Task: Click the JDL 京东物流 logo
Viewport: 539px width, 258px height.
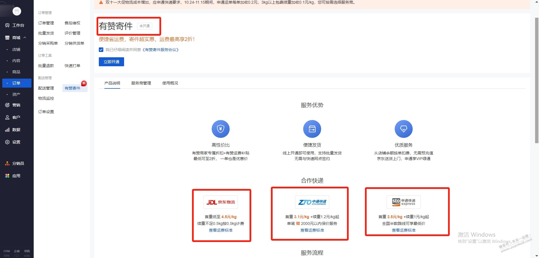Action: click(221, 202)
